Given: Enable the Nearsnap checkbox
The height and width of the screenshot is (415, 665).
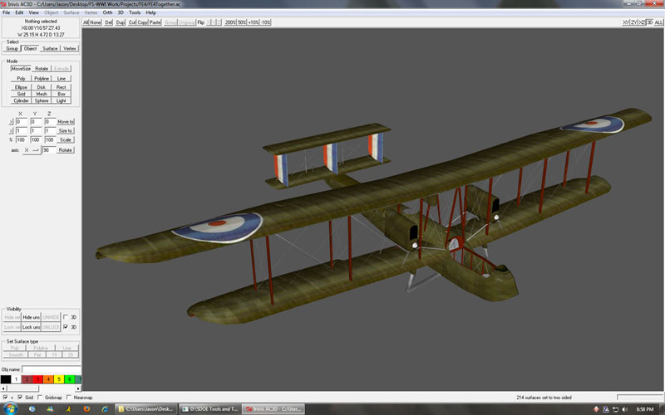Looking at the screenshot, I should [x=69, y=398].
